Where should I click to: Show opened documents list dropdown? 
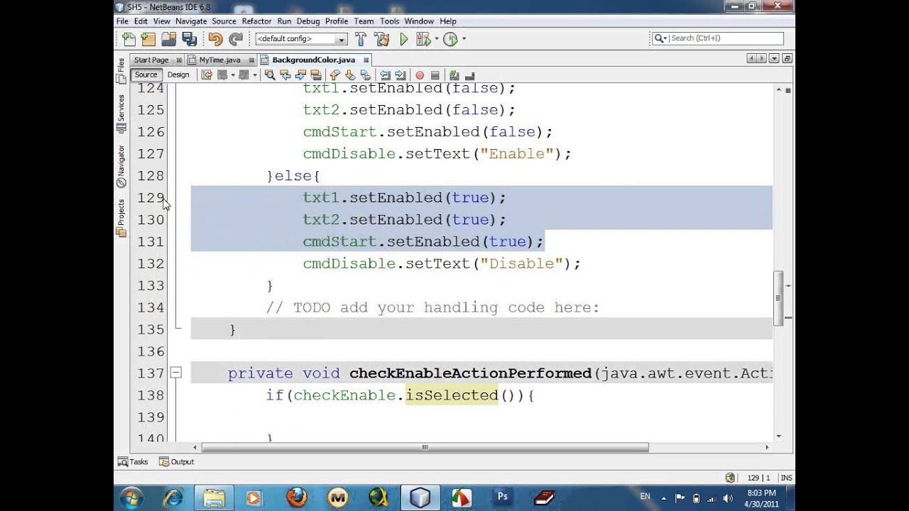774,59
